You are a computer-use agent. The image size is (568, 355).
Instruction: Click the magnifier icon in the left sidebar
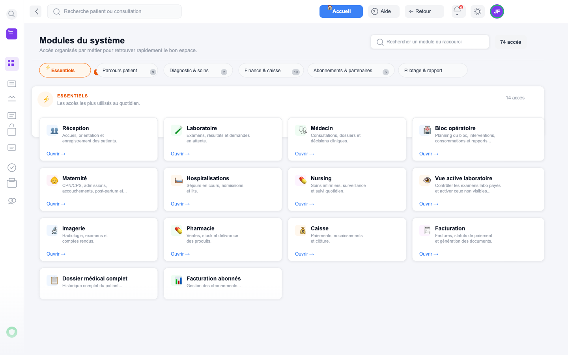[x=12, y=14]
